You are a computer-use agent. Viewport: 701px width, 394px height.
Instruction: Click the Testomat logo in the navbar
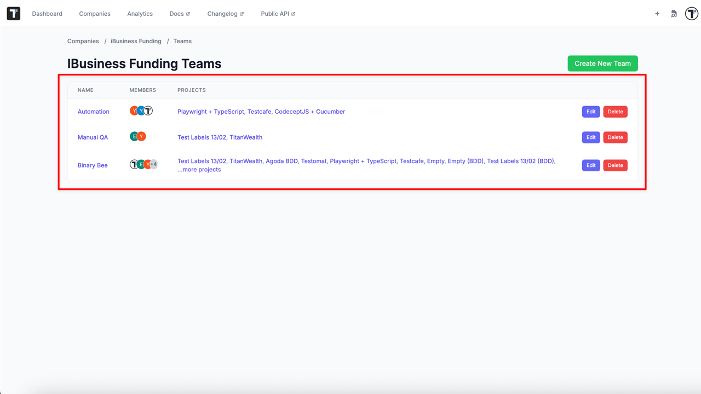tap(13, 13)
